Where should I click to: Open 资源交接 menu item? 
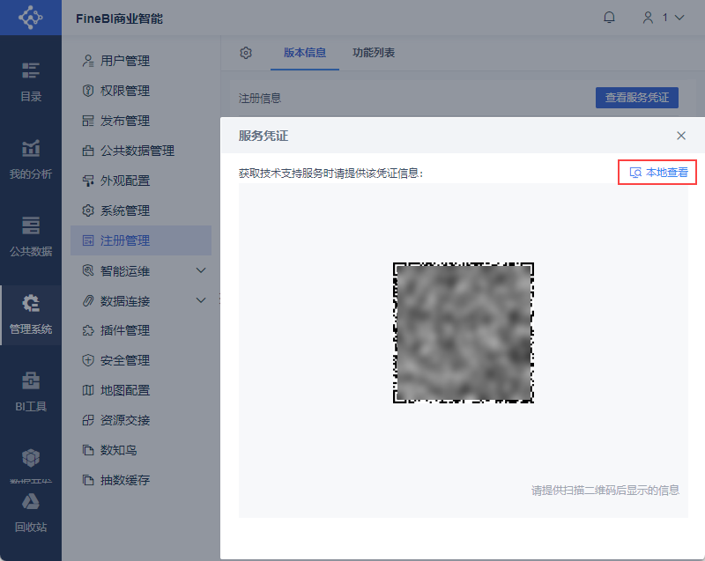(141, 420)
